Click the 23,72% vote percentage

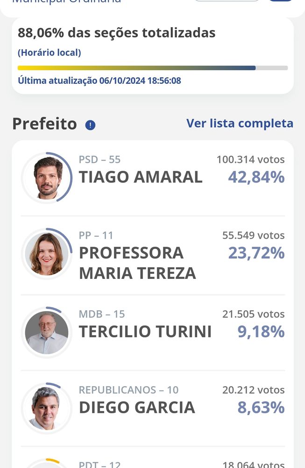[x=256, y=253]
